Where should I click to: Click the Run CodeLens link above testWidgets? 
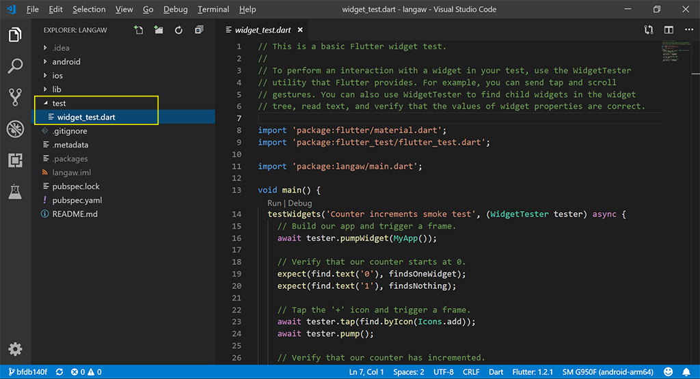[x=274, y=203]
